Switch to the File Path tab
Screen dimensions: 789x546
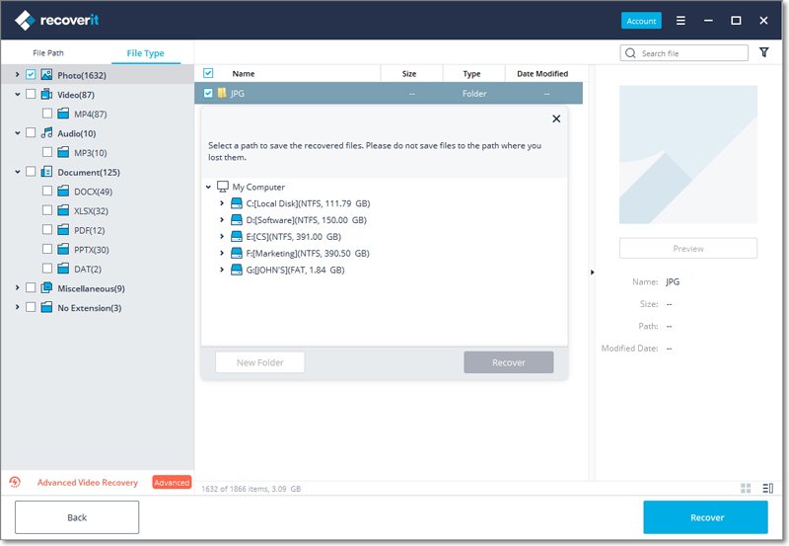(x=48, y=53)
